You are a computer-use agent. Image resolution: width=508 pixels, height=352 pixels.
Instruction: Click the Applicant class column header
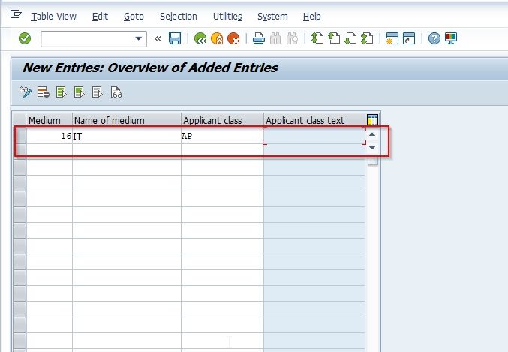pos(223,120)
